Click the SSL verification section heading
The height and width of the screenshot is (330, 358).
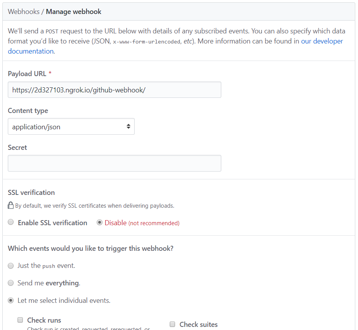31,193
